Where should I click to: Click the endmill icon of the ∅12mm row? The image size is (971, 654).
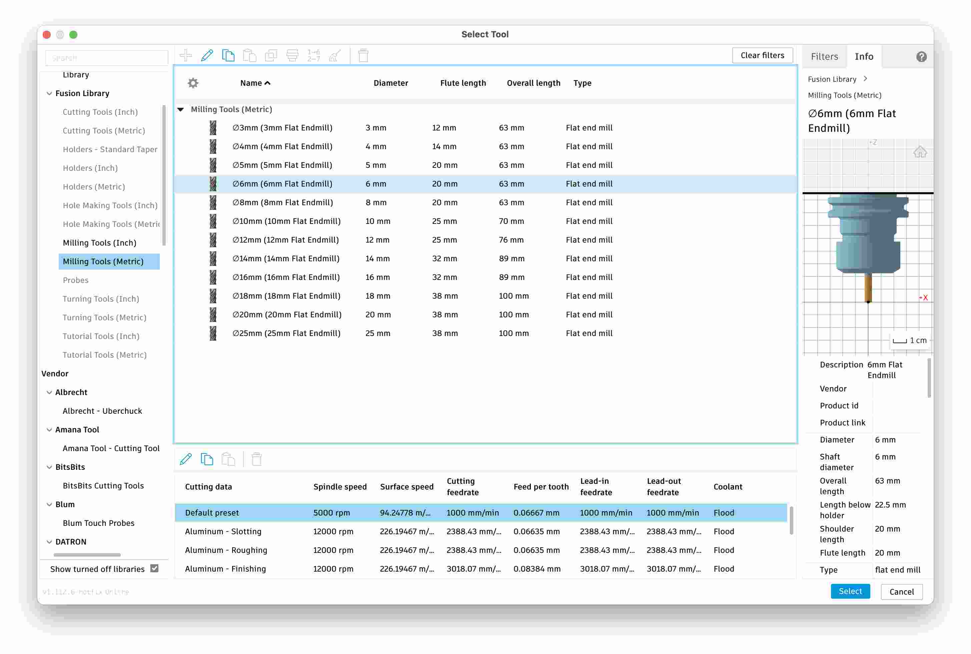coord(213,240)
